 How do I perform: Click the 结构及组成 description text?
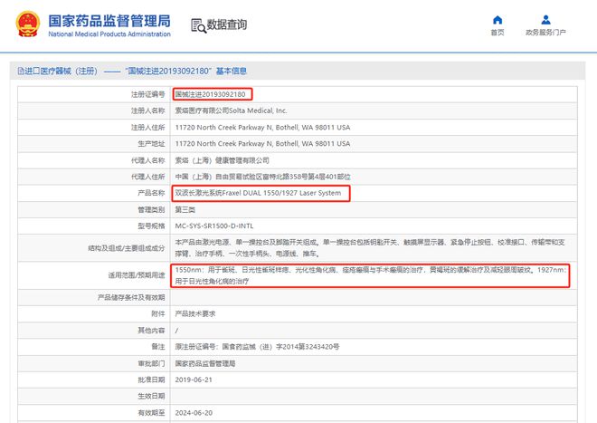pyautogui.click(x=370, y=248)
